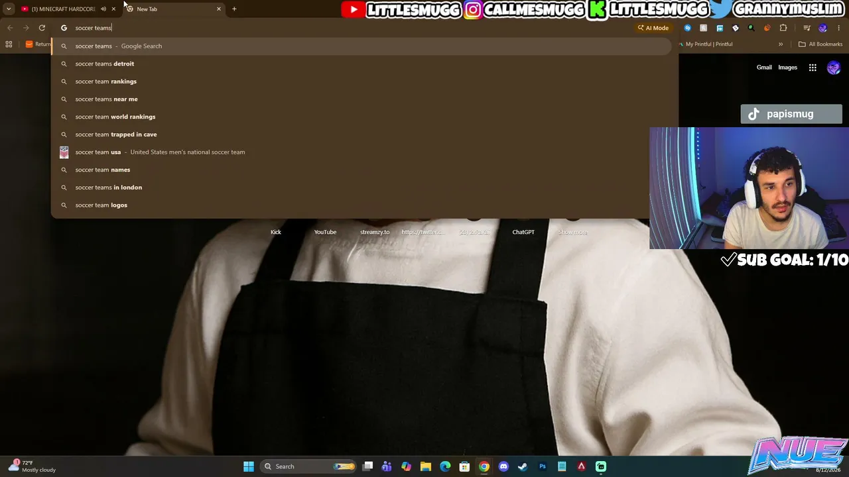The width and height of the screenshot is (849, 477).
Task: Choose the "soccer team names" suggestion
Action: pyautogui.click(x=361, y=170)
